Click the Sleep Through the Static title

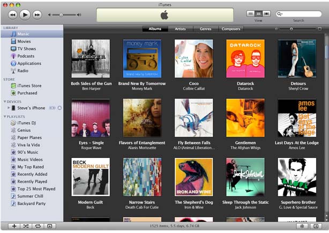[x=245, y=202]
